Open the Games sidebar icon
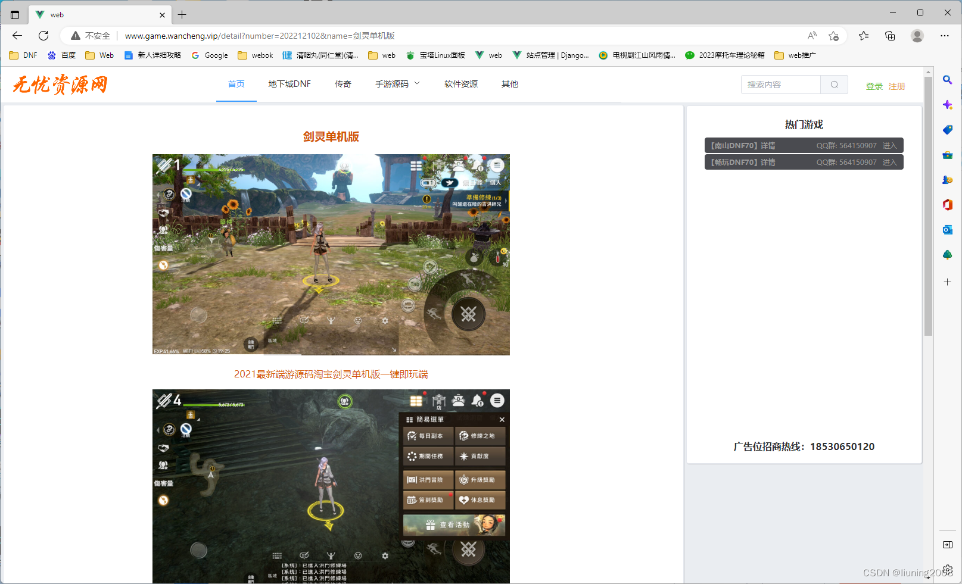Viewport: 962px width, 584px height. point(947,180)
